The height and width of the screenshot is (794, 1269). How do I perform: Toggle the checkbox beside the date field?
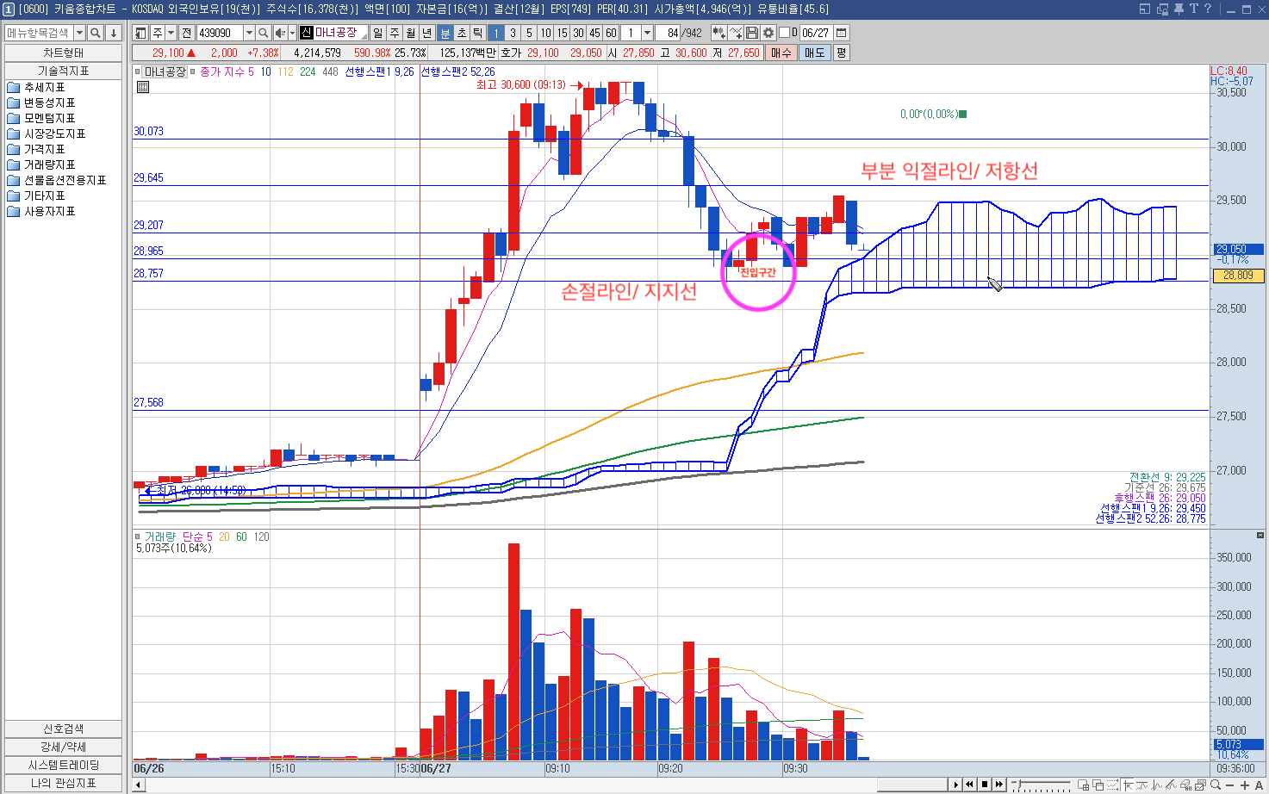(784, 33)
